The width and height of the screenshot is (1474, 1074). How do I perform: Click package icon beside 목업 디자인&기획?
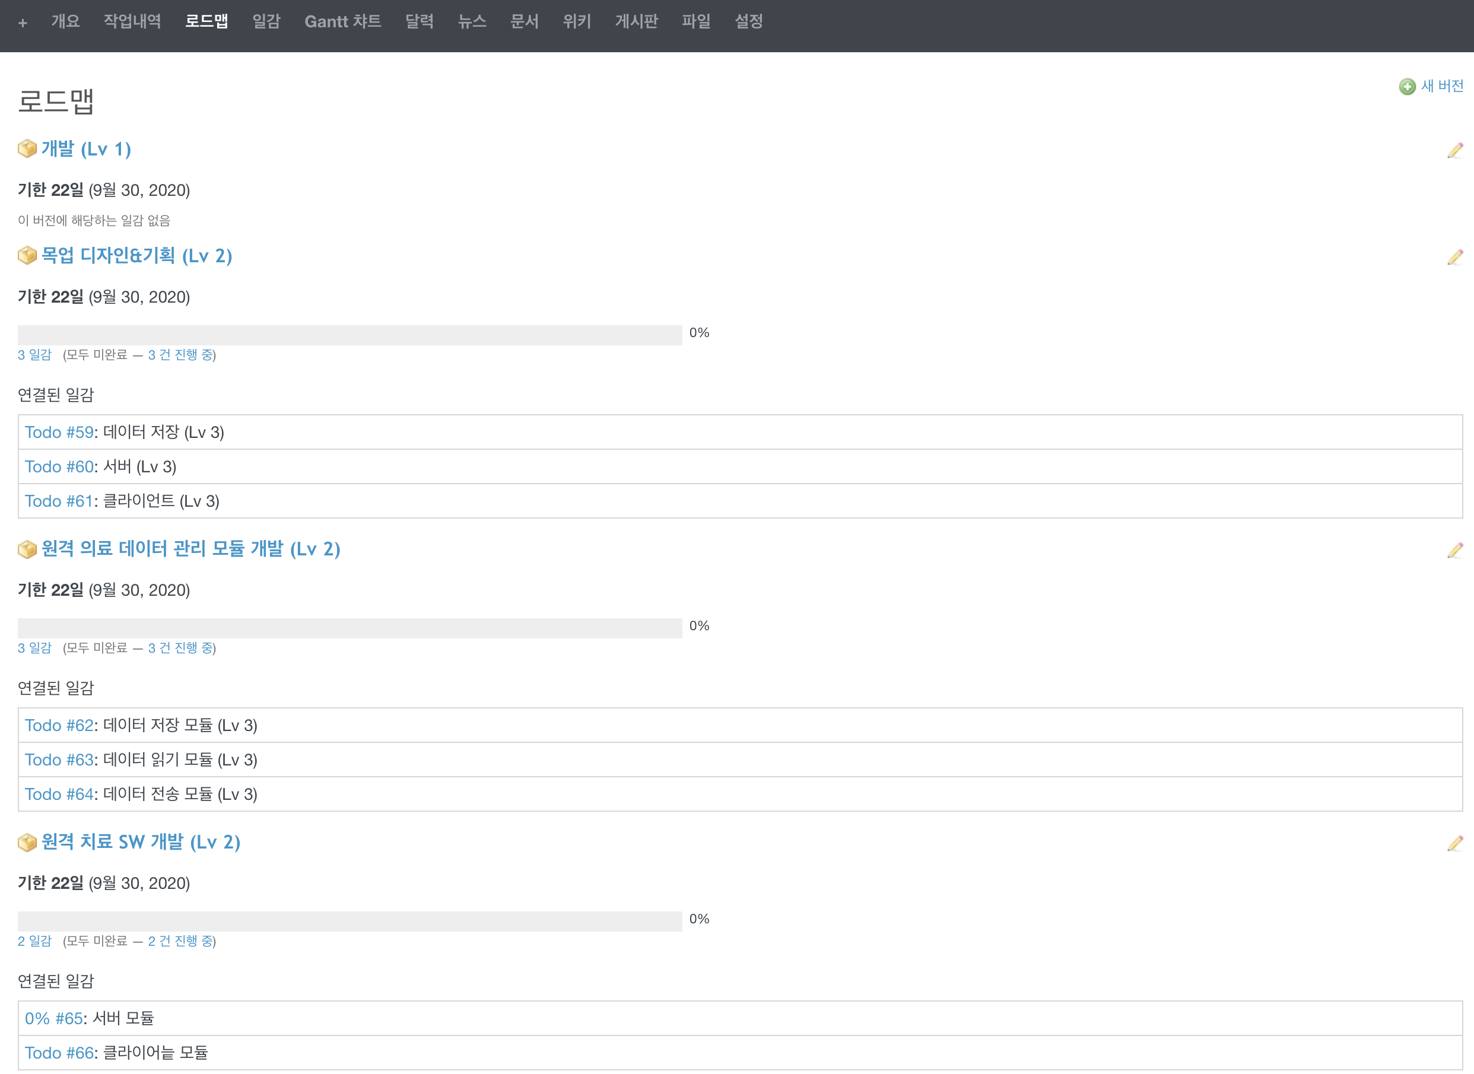(x=27, y=256)
